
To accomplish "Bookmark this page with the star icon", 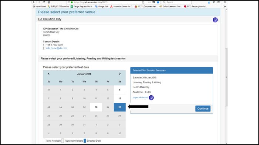I will [x=158, y=2].
